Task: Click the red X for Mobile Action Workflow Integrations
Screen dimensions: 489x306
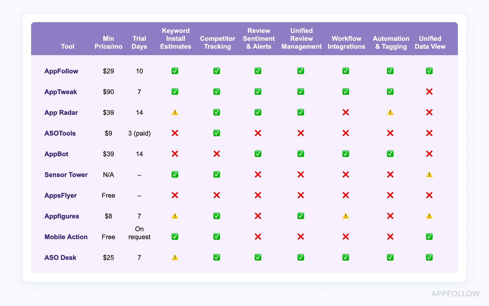Action: [x=346, y=237]
